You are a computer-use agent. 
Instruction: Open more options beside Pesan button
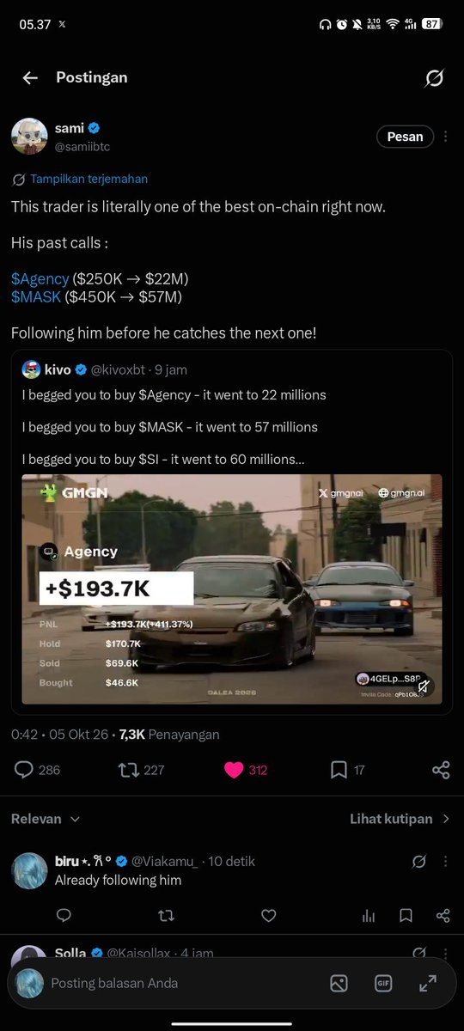click(446, 137)
